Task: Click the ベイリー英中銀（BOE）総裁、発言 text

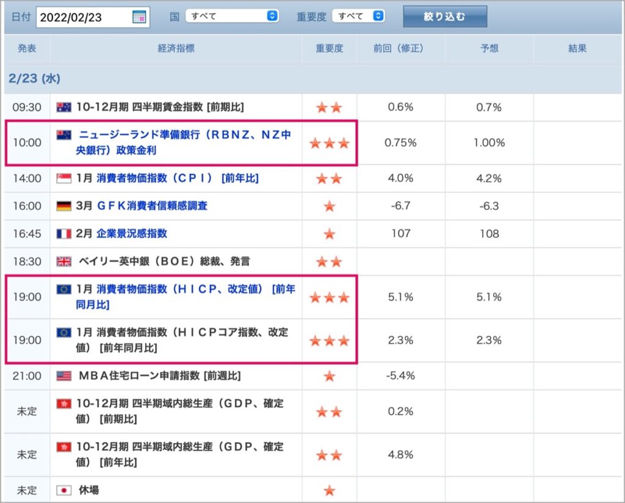Action: click(x=164, y=261)
